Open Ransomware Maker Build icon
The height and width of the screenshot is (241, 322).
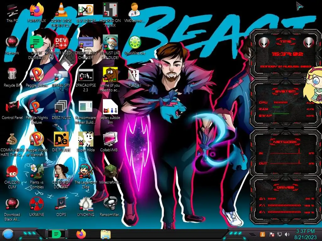click(x=86, y=112)
